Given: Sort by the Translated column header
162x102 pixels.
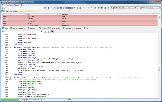Looking at the screenshot, I should tap(106, 14).
